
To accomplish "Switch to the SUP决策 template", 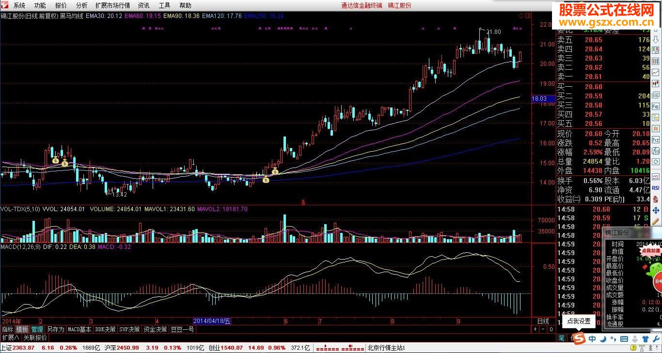I will point(129,329).
